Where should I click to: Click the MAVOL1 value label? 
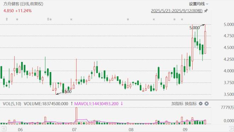(96, 104)
